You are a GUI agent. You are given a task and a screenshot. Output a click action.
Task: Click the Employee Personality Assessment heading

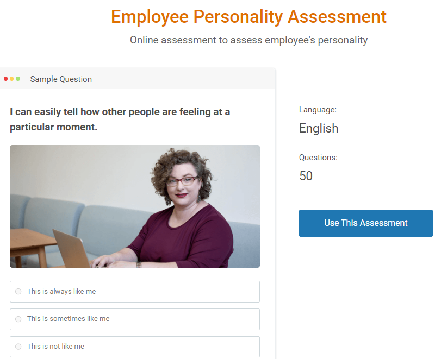(248, 17)
